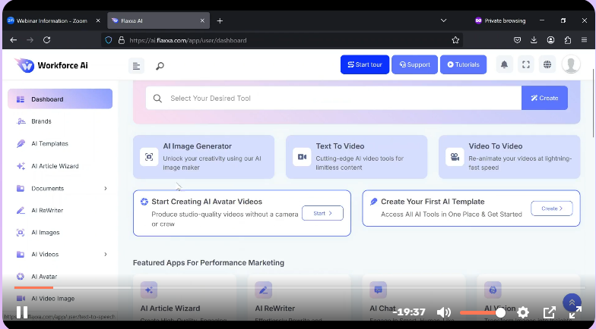Screen dimensions: 596x329
Task: Open browser extensions puzzle icon
Action: click(x=567, y=39)
